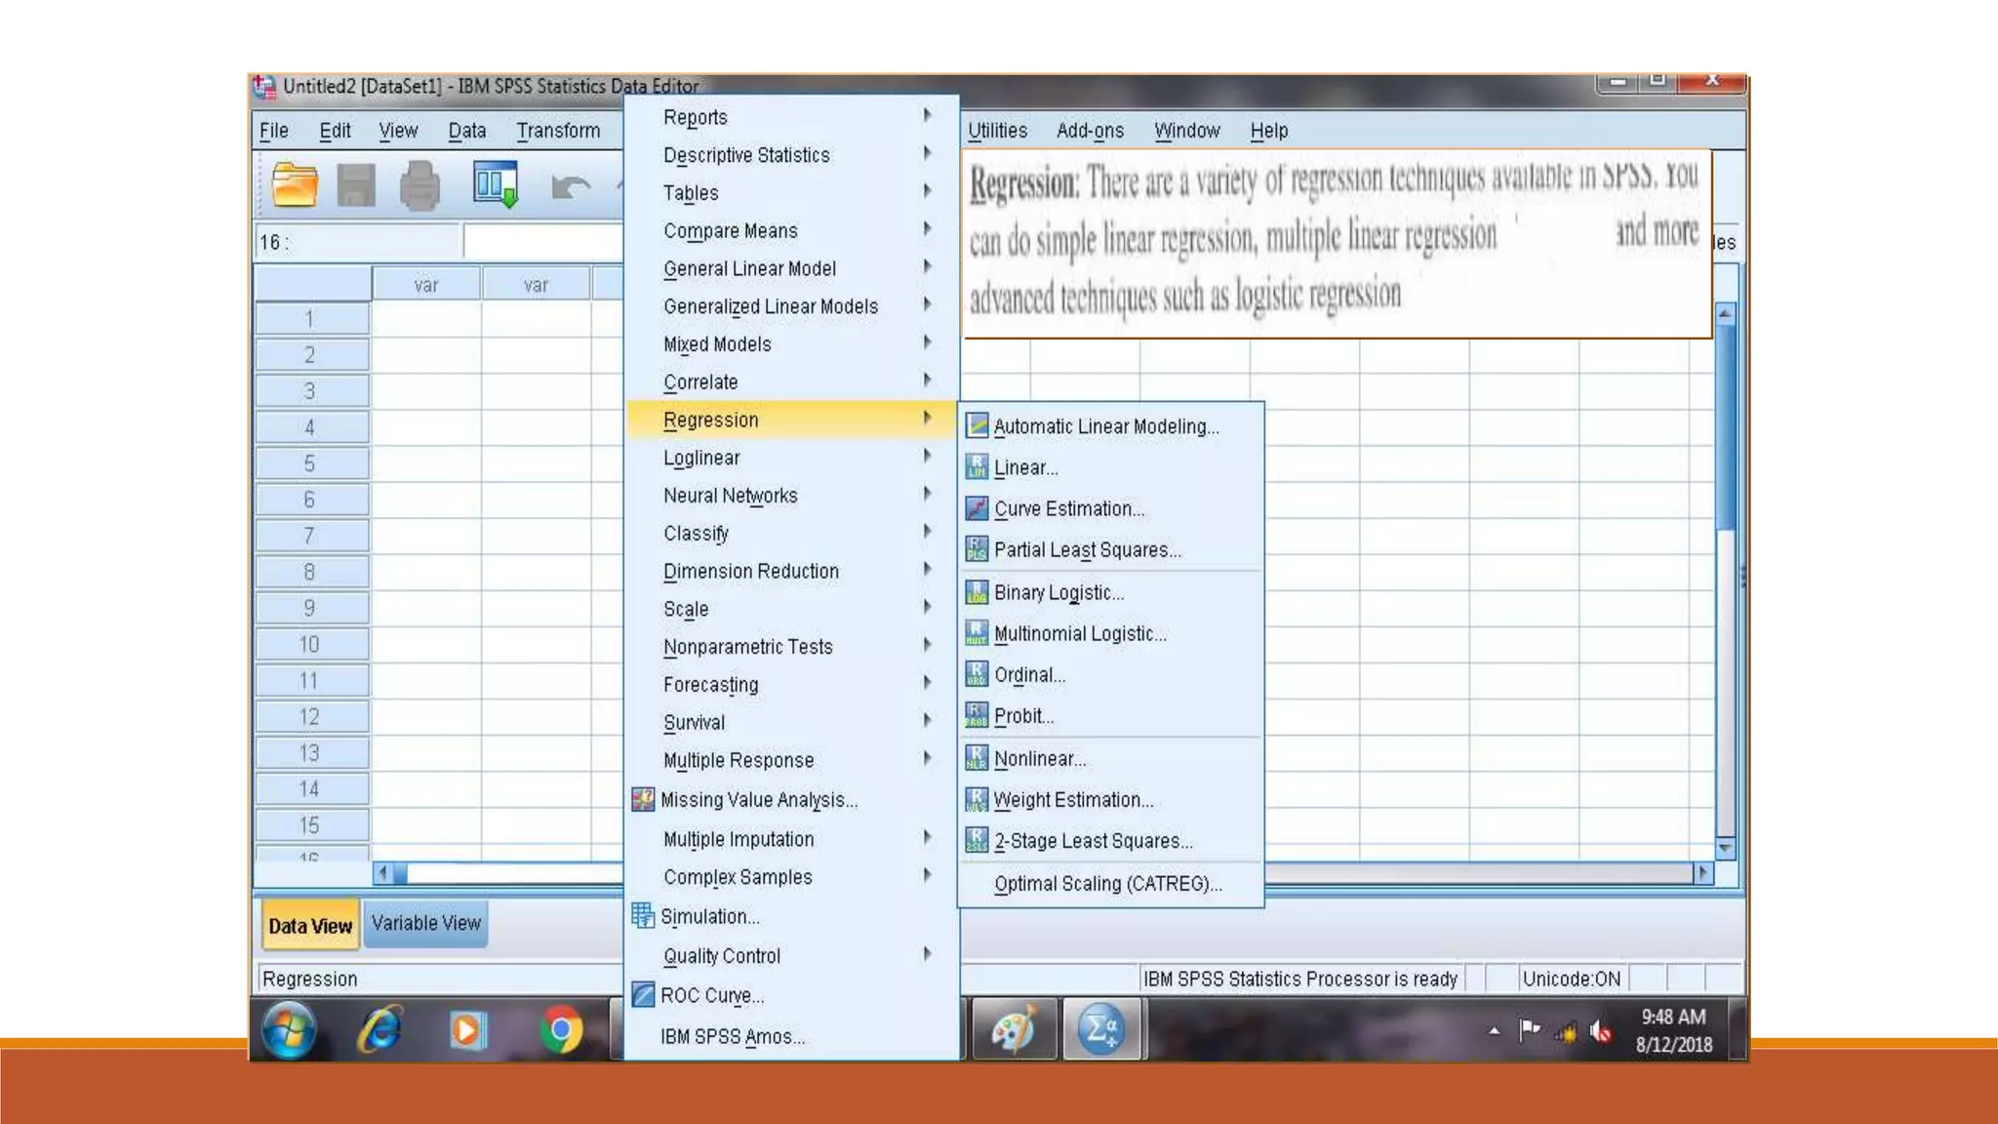Click Internet Explorer taskbar icon
This screenshot has width=1998, height=1124.
[x=380, y=1030]
